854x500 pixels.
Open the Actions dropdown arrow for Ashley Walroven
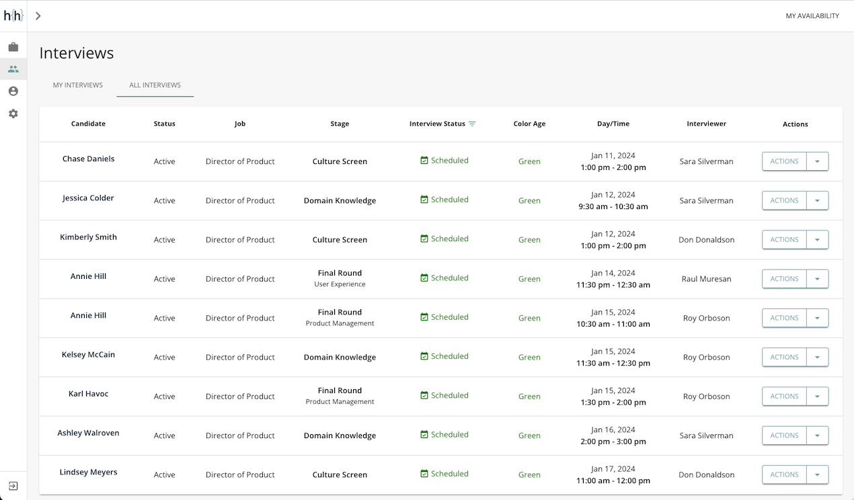(817, 435)
